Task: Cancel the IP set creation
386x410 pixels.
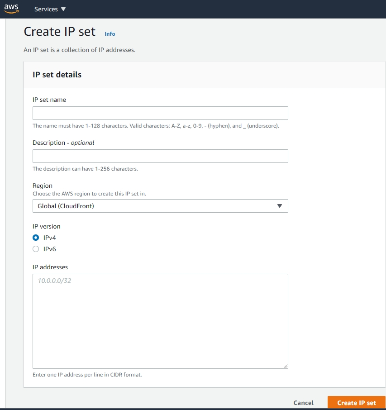Action: (303, 403)
